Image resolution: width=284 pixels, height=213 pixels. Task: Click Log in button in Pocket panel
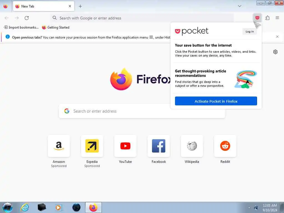(x=250, y=32)
